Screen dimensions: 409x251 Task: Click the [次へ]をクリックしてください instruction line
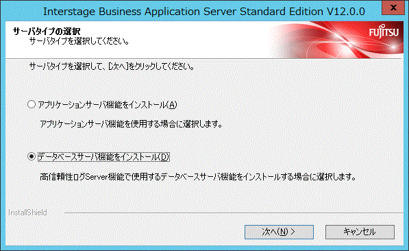pos(112,67)
